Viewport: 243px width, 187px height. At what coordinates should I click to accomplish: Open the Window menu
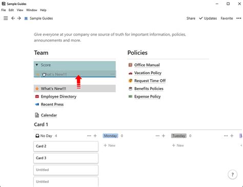(32, 10)
